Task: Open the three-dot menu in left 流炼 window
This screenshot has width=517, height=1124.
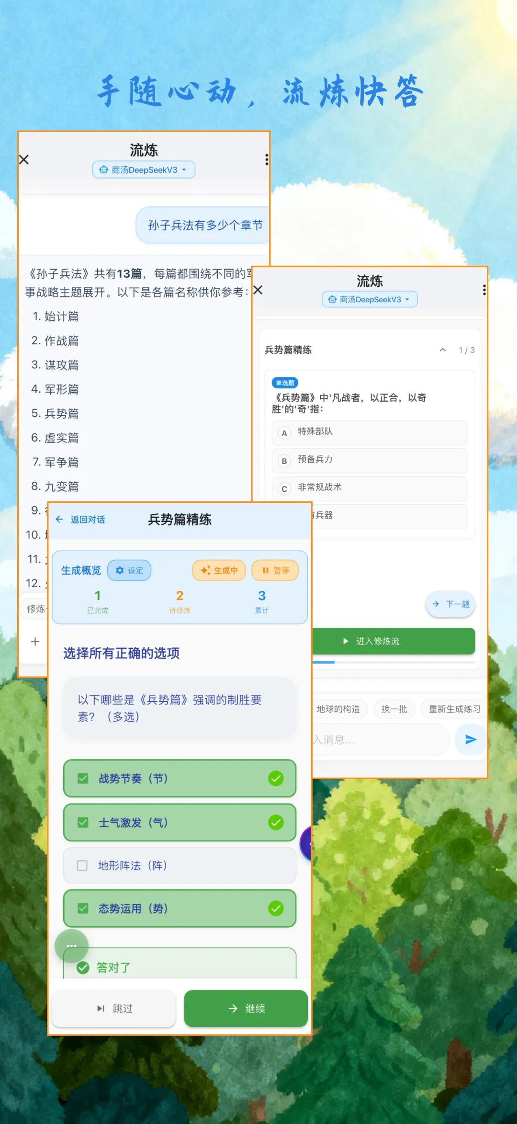Action: pyautogui.click(x=267, y=159)
